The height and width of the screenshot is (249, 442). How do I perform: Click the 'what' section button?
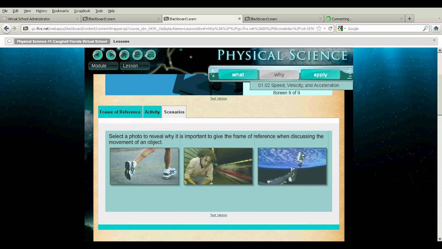[x=238, y=75]
